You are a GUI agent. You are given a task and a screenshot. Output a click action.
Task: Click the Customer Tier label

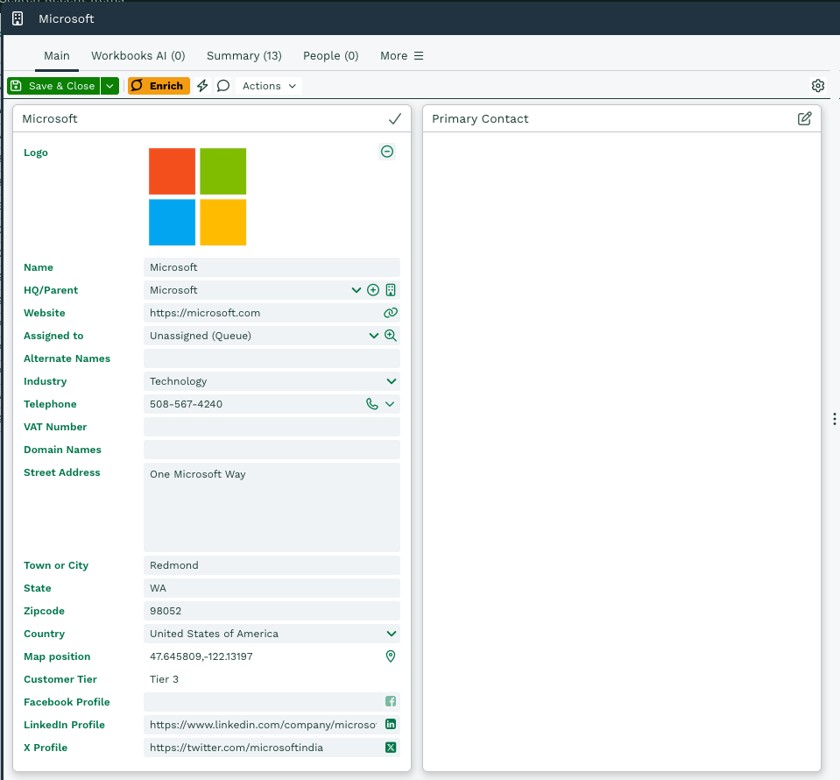pyautogui.click(x=60, y=679)
